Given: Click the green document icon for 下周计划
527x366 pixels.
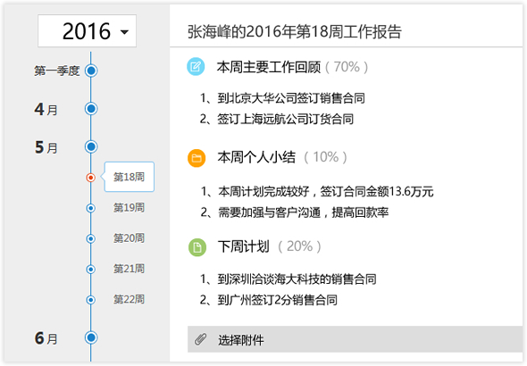Looking at the screenshot, I should coord(197,247).
